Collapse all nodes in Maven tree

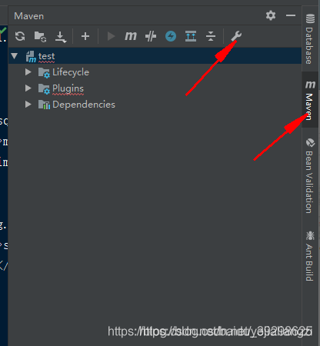point(211,36)
